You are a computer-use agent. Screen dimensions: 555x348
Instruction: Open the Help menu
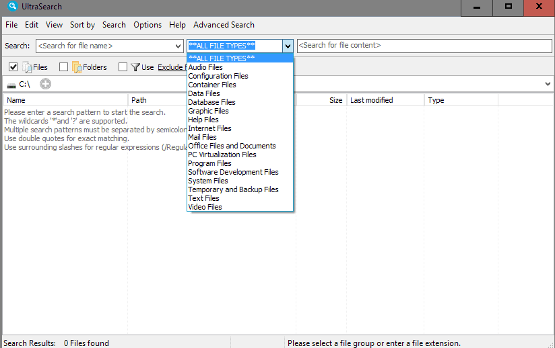pos(177,25)
